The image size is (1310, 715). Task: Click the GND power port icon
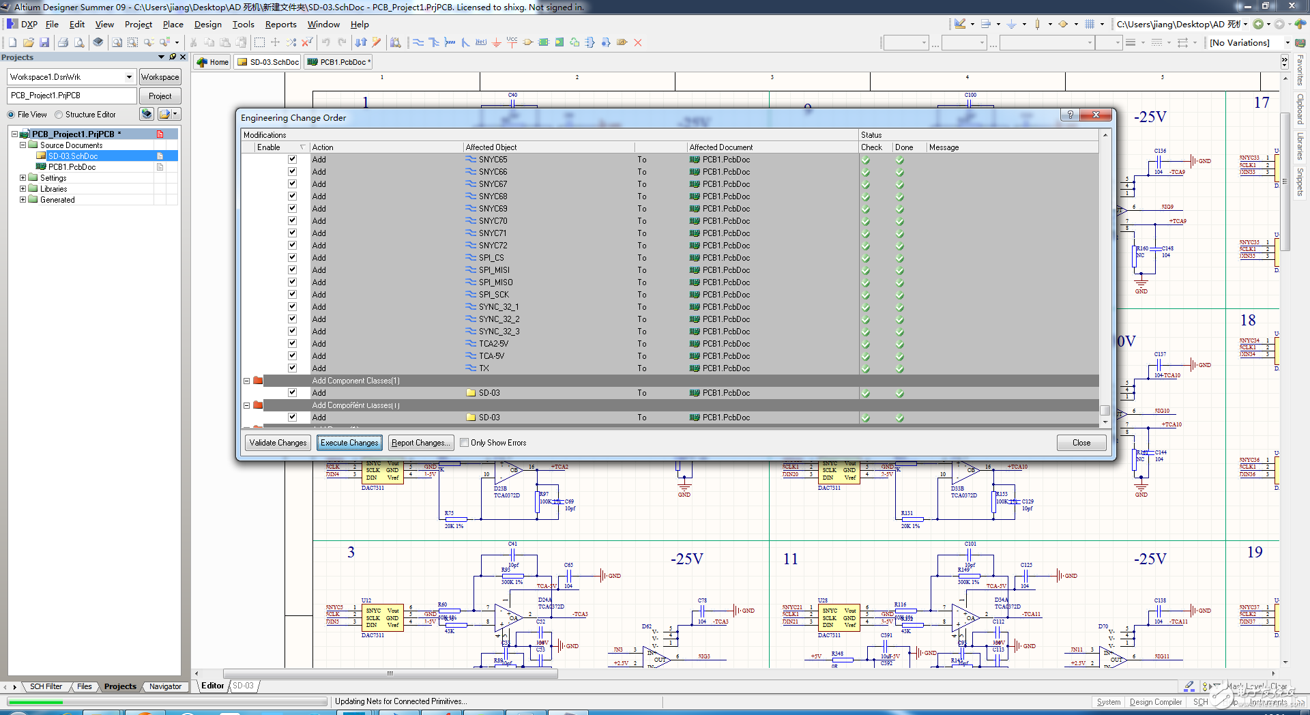click(497, 42)
